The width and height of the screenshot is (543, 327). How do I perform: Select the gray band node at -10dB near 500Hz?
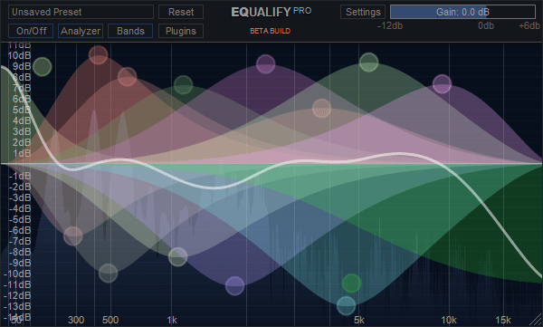(x=108, y=274)
